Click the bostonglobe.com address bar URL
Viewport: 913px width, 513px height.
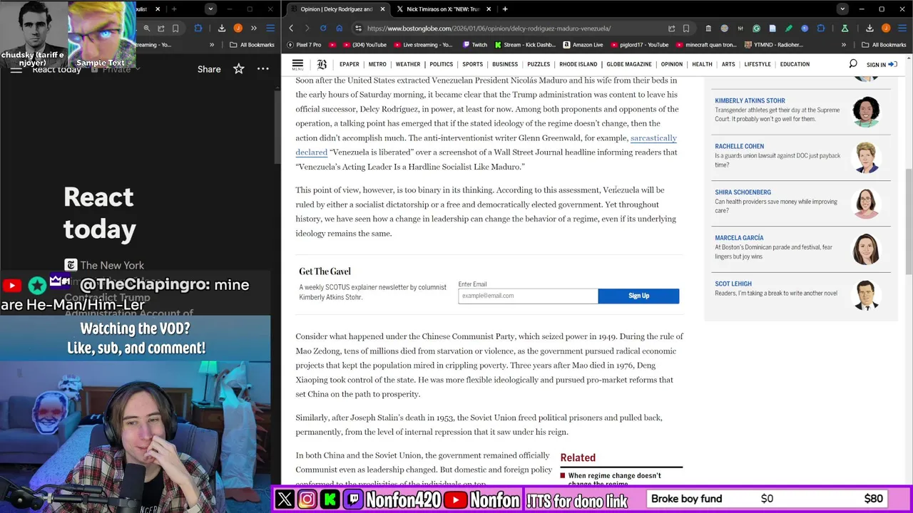(489, 28)
